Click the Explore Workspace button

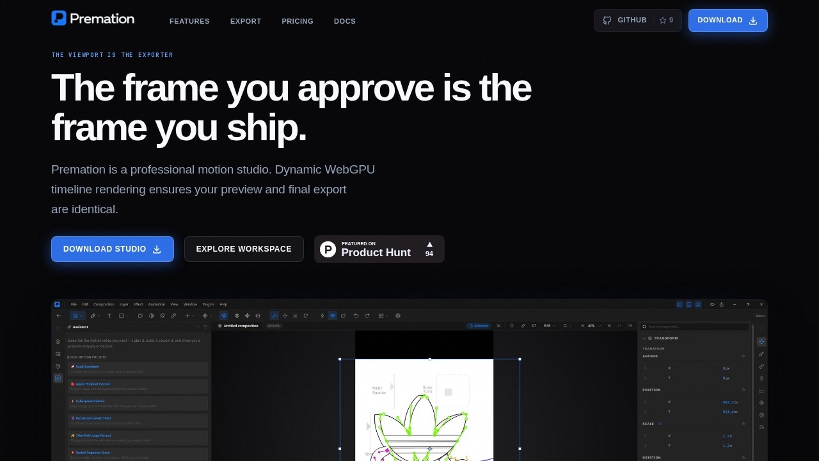coord(244,249)
